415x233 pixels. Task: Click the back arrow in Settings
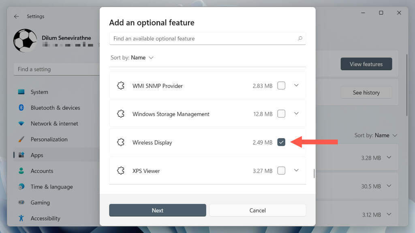[16, 17]
